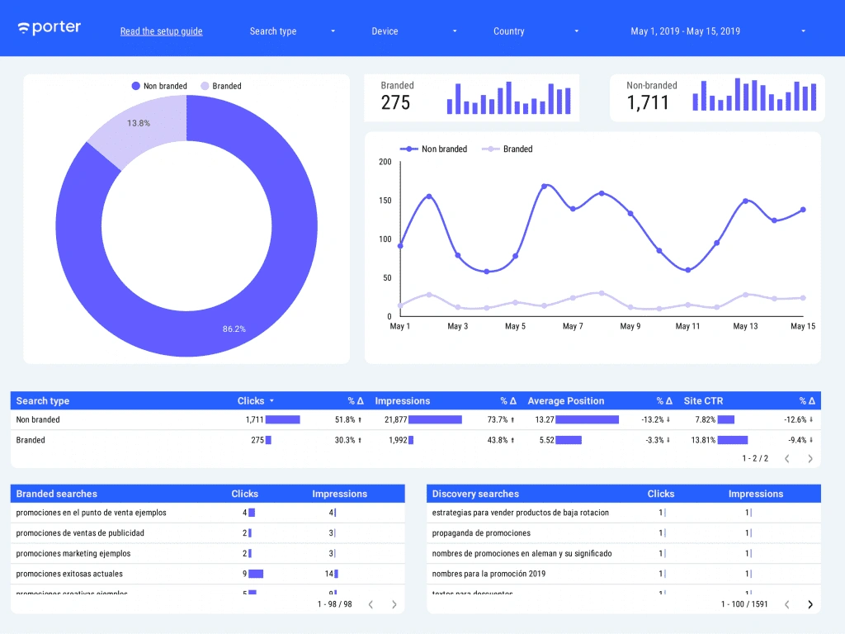Toggle Non branded series in line chart legend
This screenshot has width=845, height=634.
pos(434,149)
